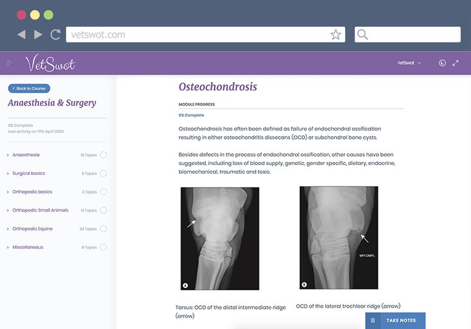This screenshot has width=471, height=329.
Task: Enter fullscreen with the expand arrows icon
Action: tap(456, 63)
